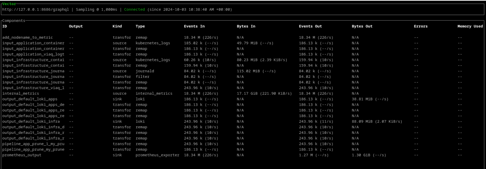Click the '1.27 M (--/s)' Events Out value
486x169 pixels.
[x=314, y=155]
